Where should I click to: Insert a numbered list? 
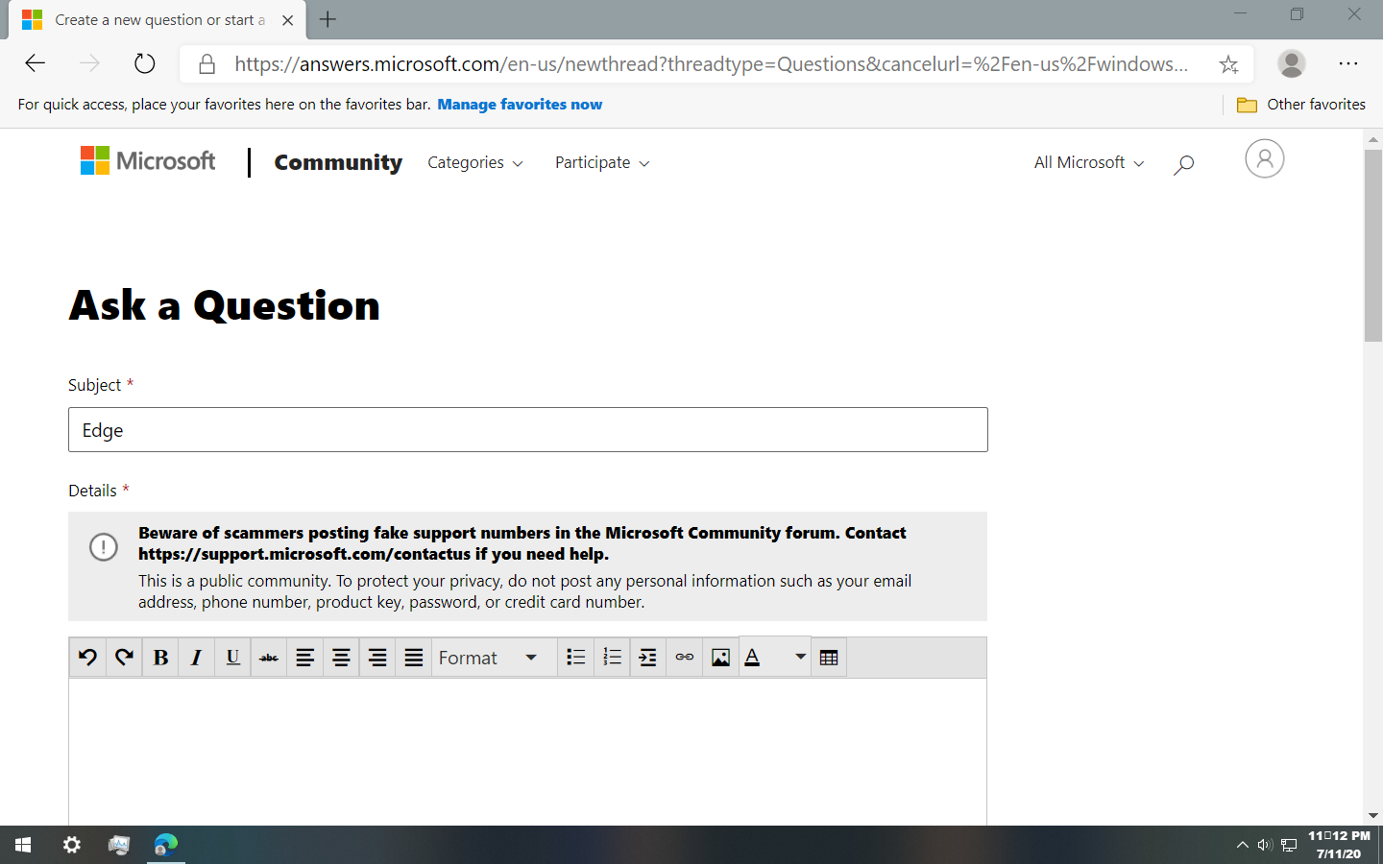click(x=612, y=658)
